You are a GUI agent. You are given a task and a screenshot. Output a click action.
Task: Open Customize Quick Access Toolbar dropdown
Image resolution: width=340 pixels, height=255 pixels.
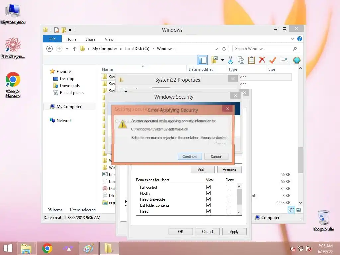click(70, 30)
